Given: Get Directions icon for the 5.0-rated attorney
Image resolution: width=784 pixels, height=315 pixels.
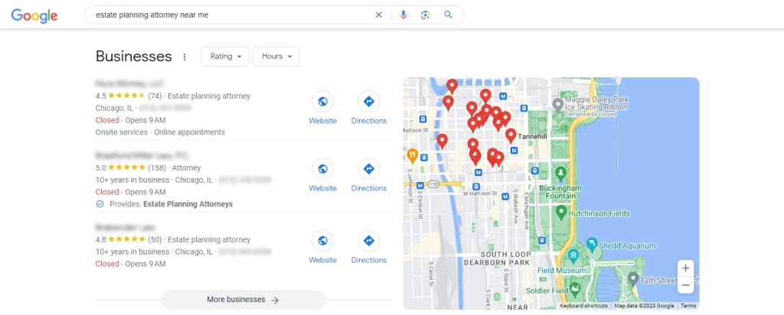Looking at the screenshot, I should click(368, 169).
